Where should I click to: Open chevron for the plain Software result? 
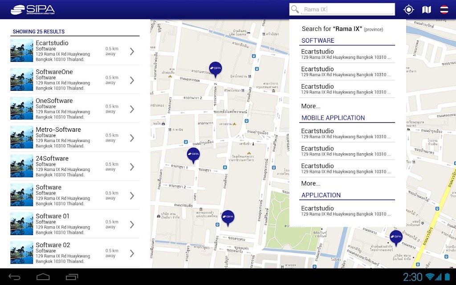pyautogui.click(x=132, y=196)
